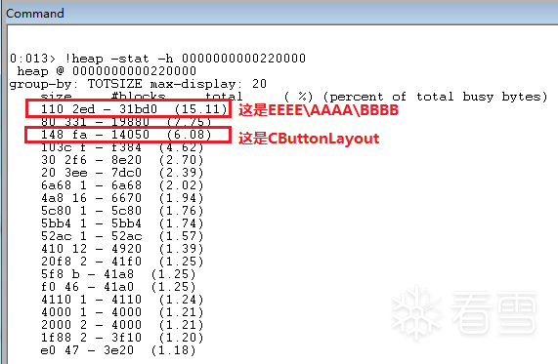Select the row '110 2ed - 31bd0 (15.11)'

tap(134, 109)
